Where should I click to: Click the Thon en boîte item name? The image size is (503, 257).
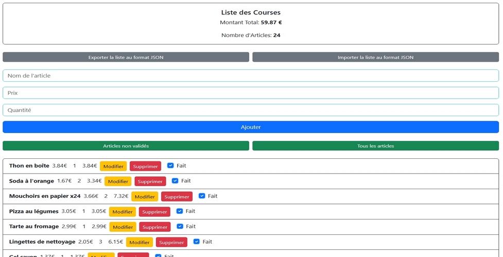coord(29,166)
